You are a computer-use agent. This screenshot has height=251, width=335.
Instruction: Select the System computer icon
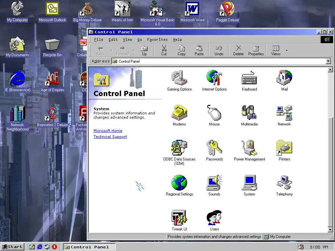pyautogui.click(x=249, y=186)
